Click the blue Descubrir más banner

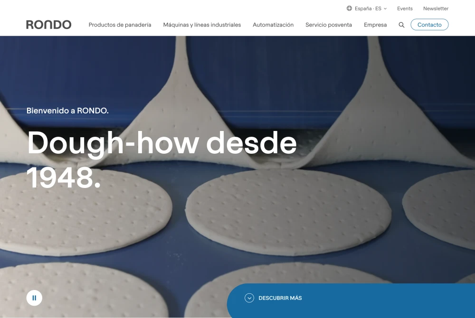[x=351, y=300]
